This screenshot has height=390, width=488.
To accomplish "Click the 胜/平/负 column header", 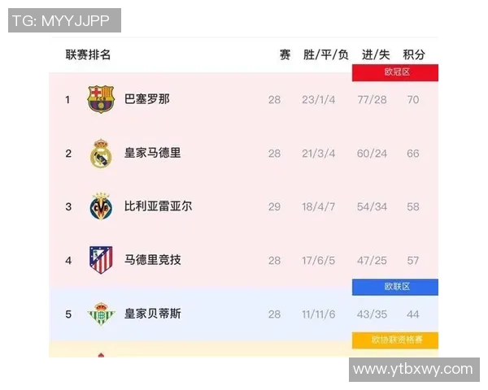I will click(325, 54).
